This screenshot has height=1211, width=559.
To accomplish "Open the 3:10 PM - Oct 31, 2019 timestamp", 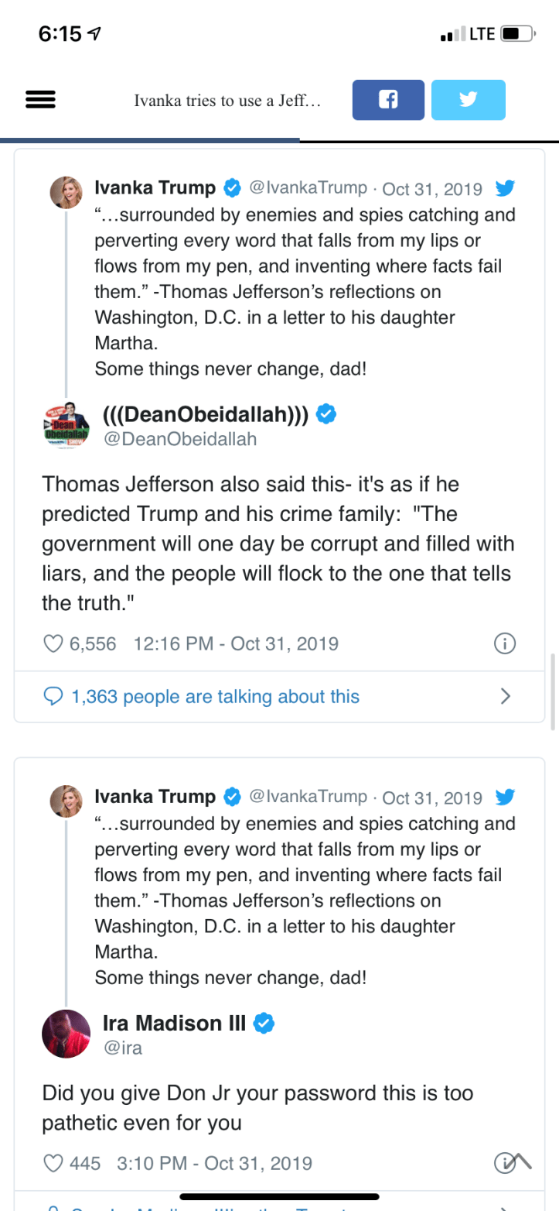I will (214, 1162).
